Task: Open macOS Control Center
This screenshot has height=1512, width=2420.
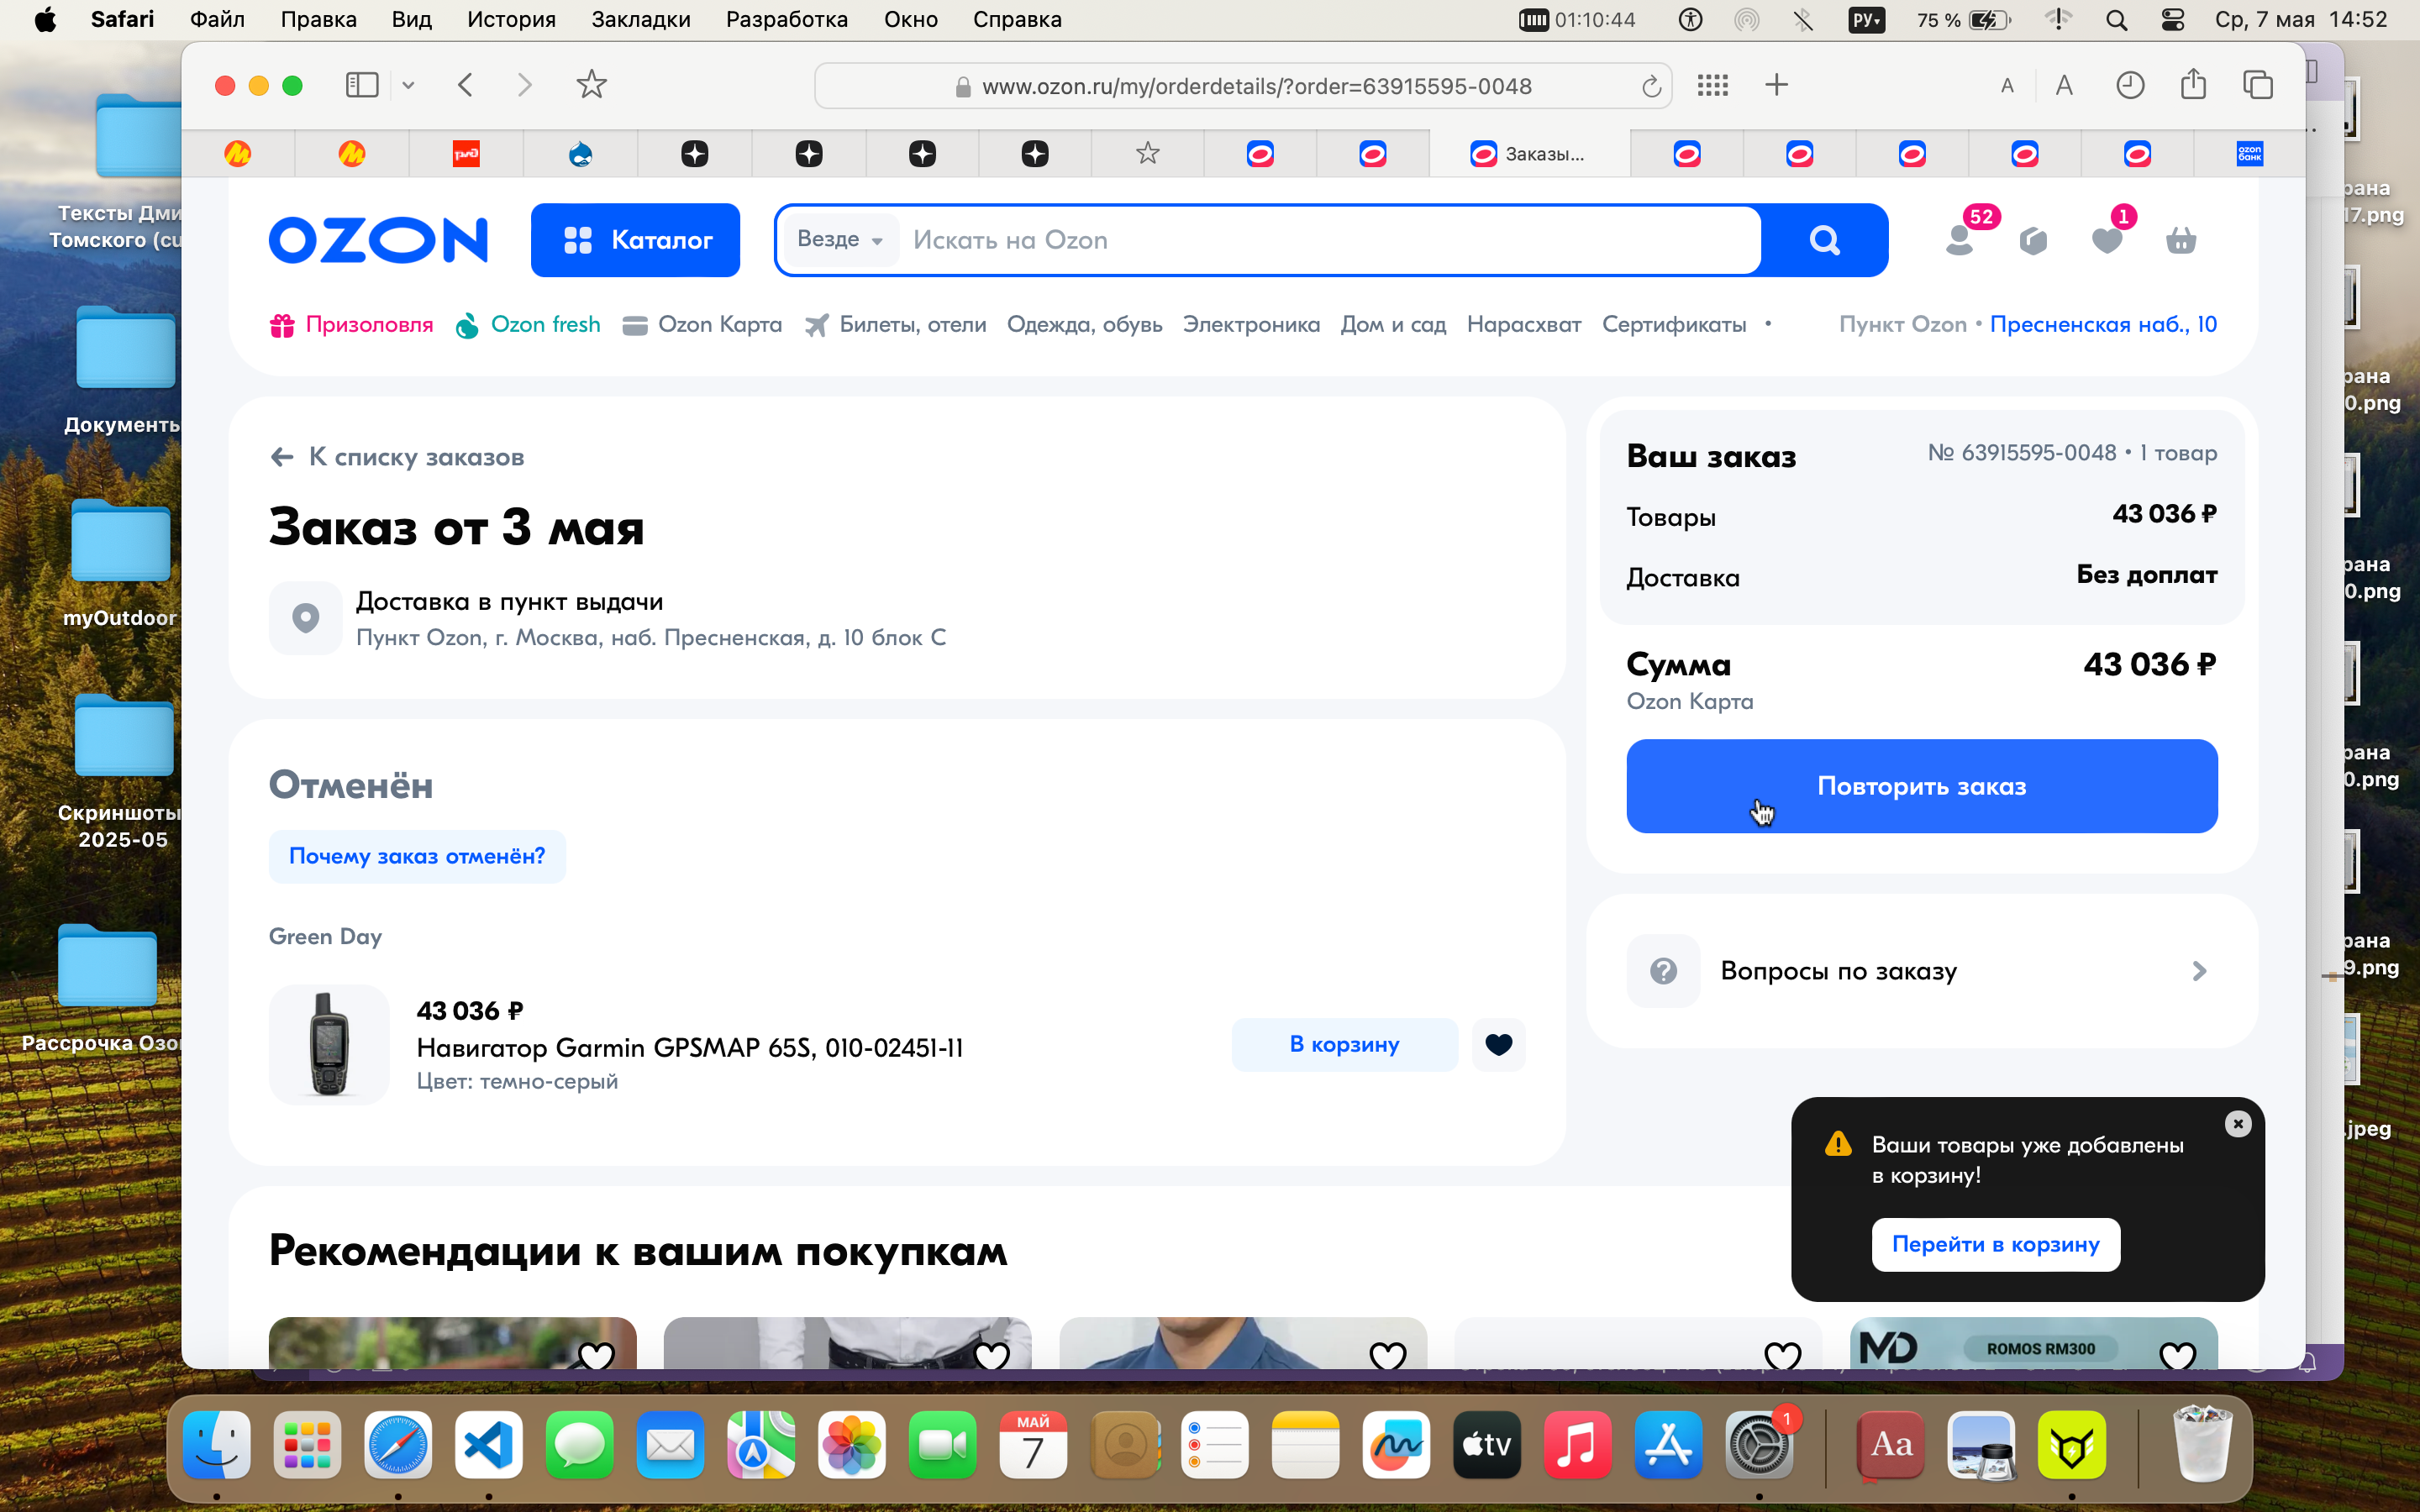Action: 2172,19
